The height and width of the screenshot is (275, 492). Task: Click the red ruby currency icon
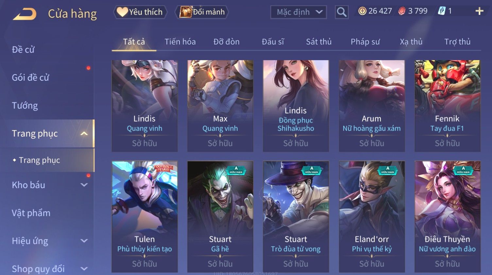tap(402, 11)
